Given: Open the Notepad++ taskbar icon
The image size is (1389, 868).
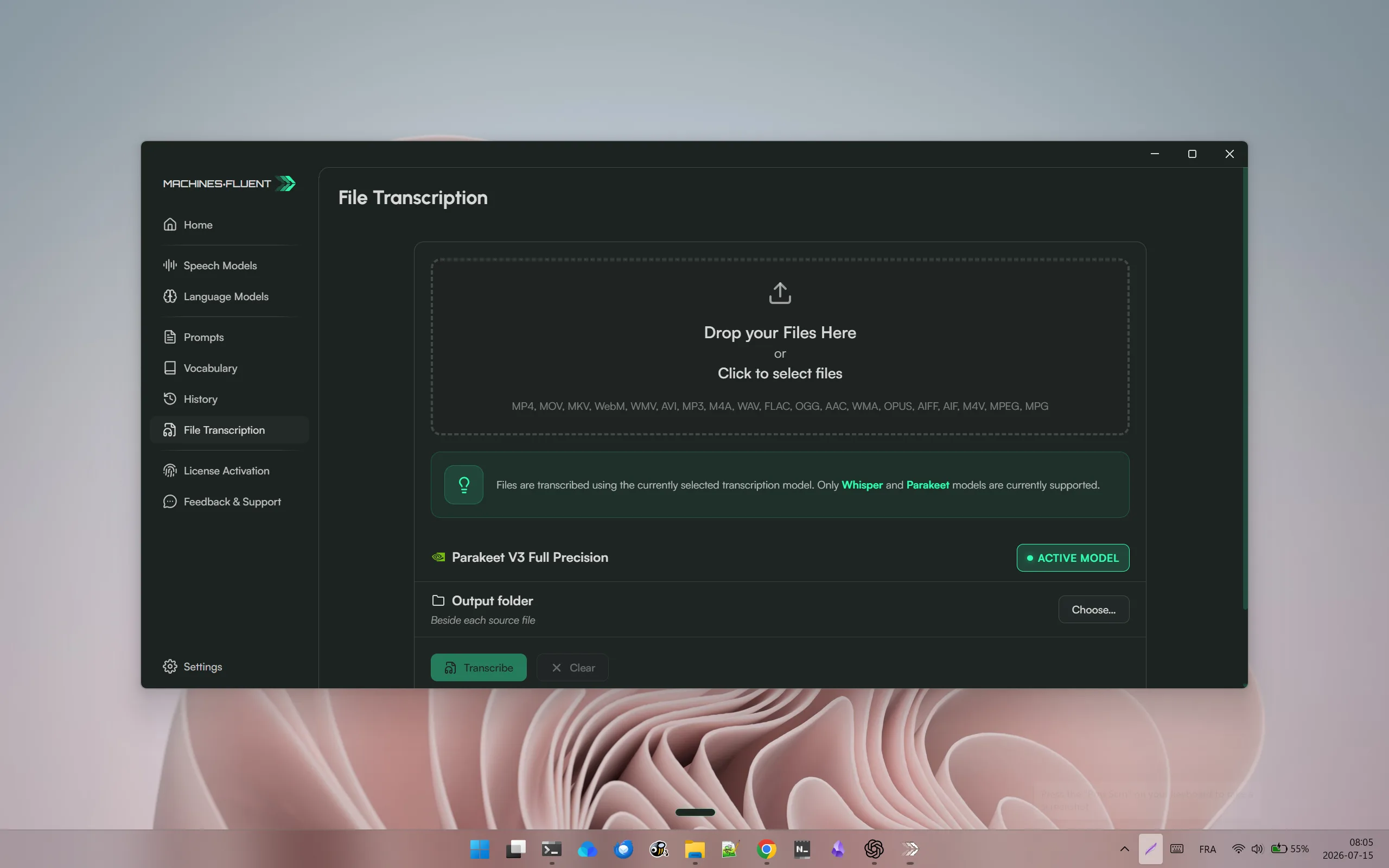Looking at the screenshot, I should (730, 849).
